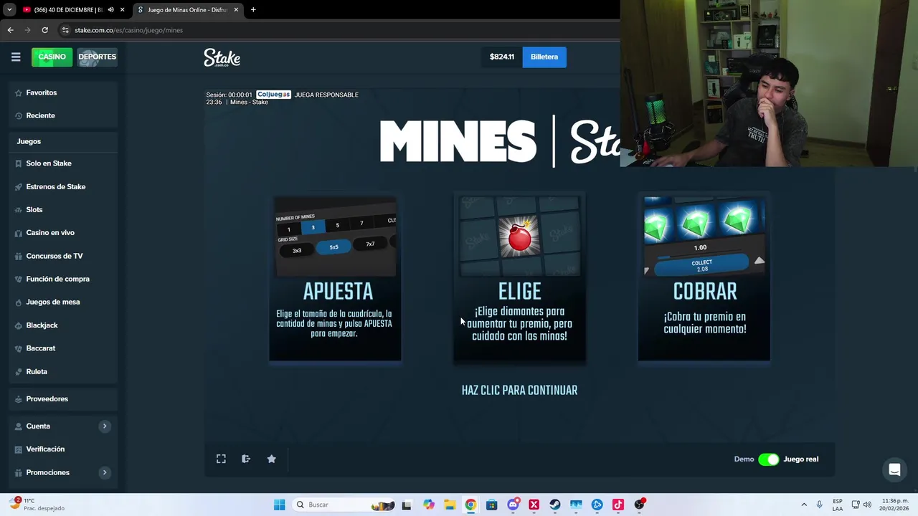Click the Stake logo

coord(222,57)
